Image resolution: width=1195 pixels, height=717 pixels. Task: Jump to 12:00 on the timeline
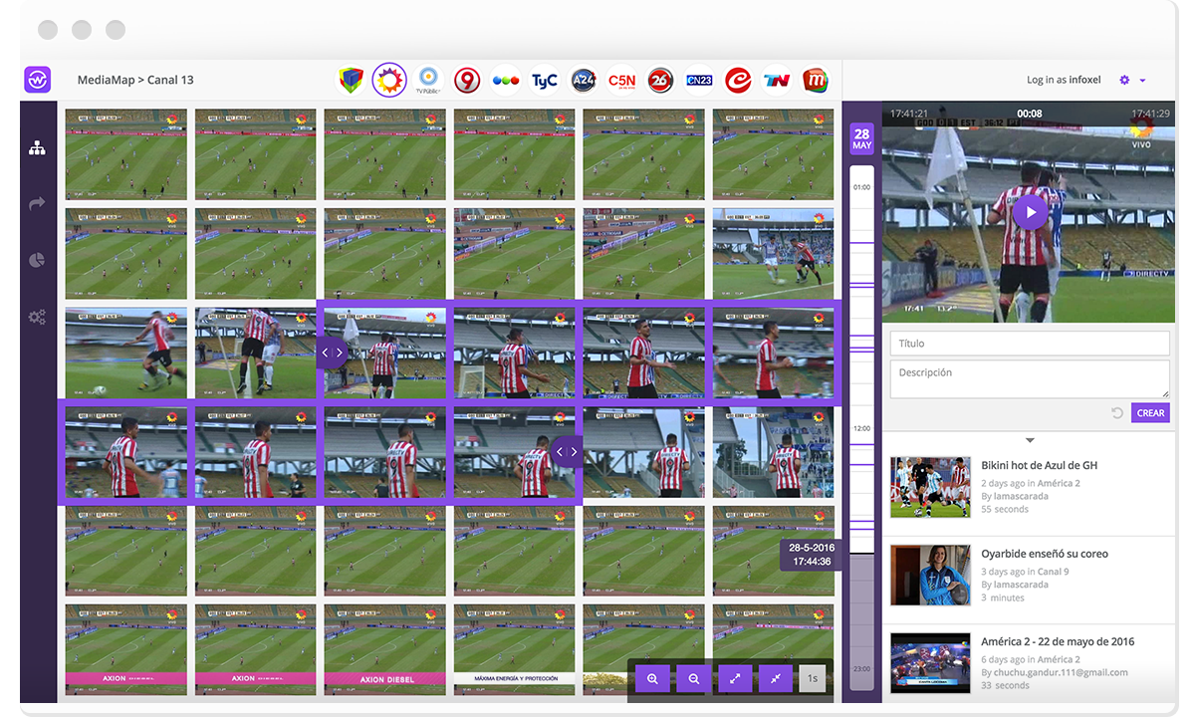point(862,428)
